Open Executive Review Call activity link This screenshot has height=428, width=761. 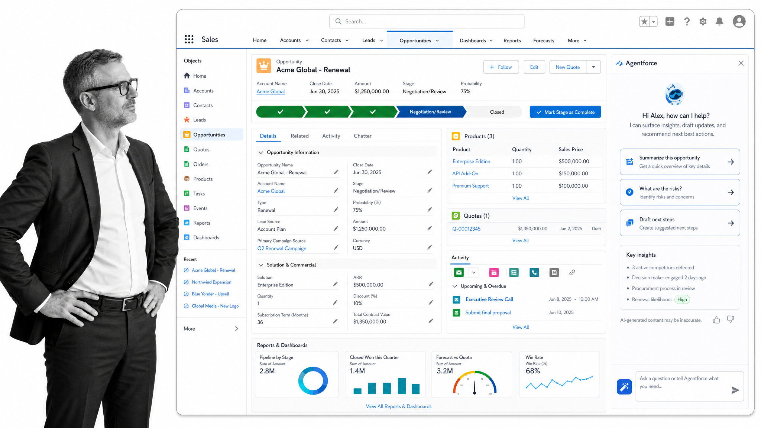point(489,299)
